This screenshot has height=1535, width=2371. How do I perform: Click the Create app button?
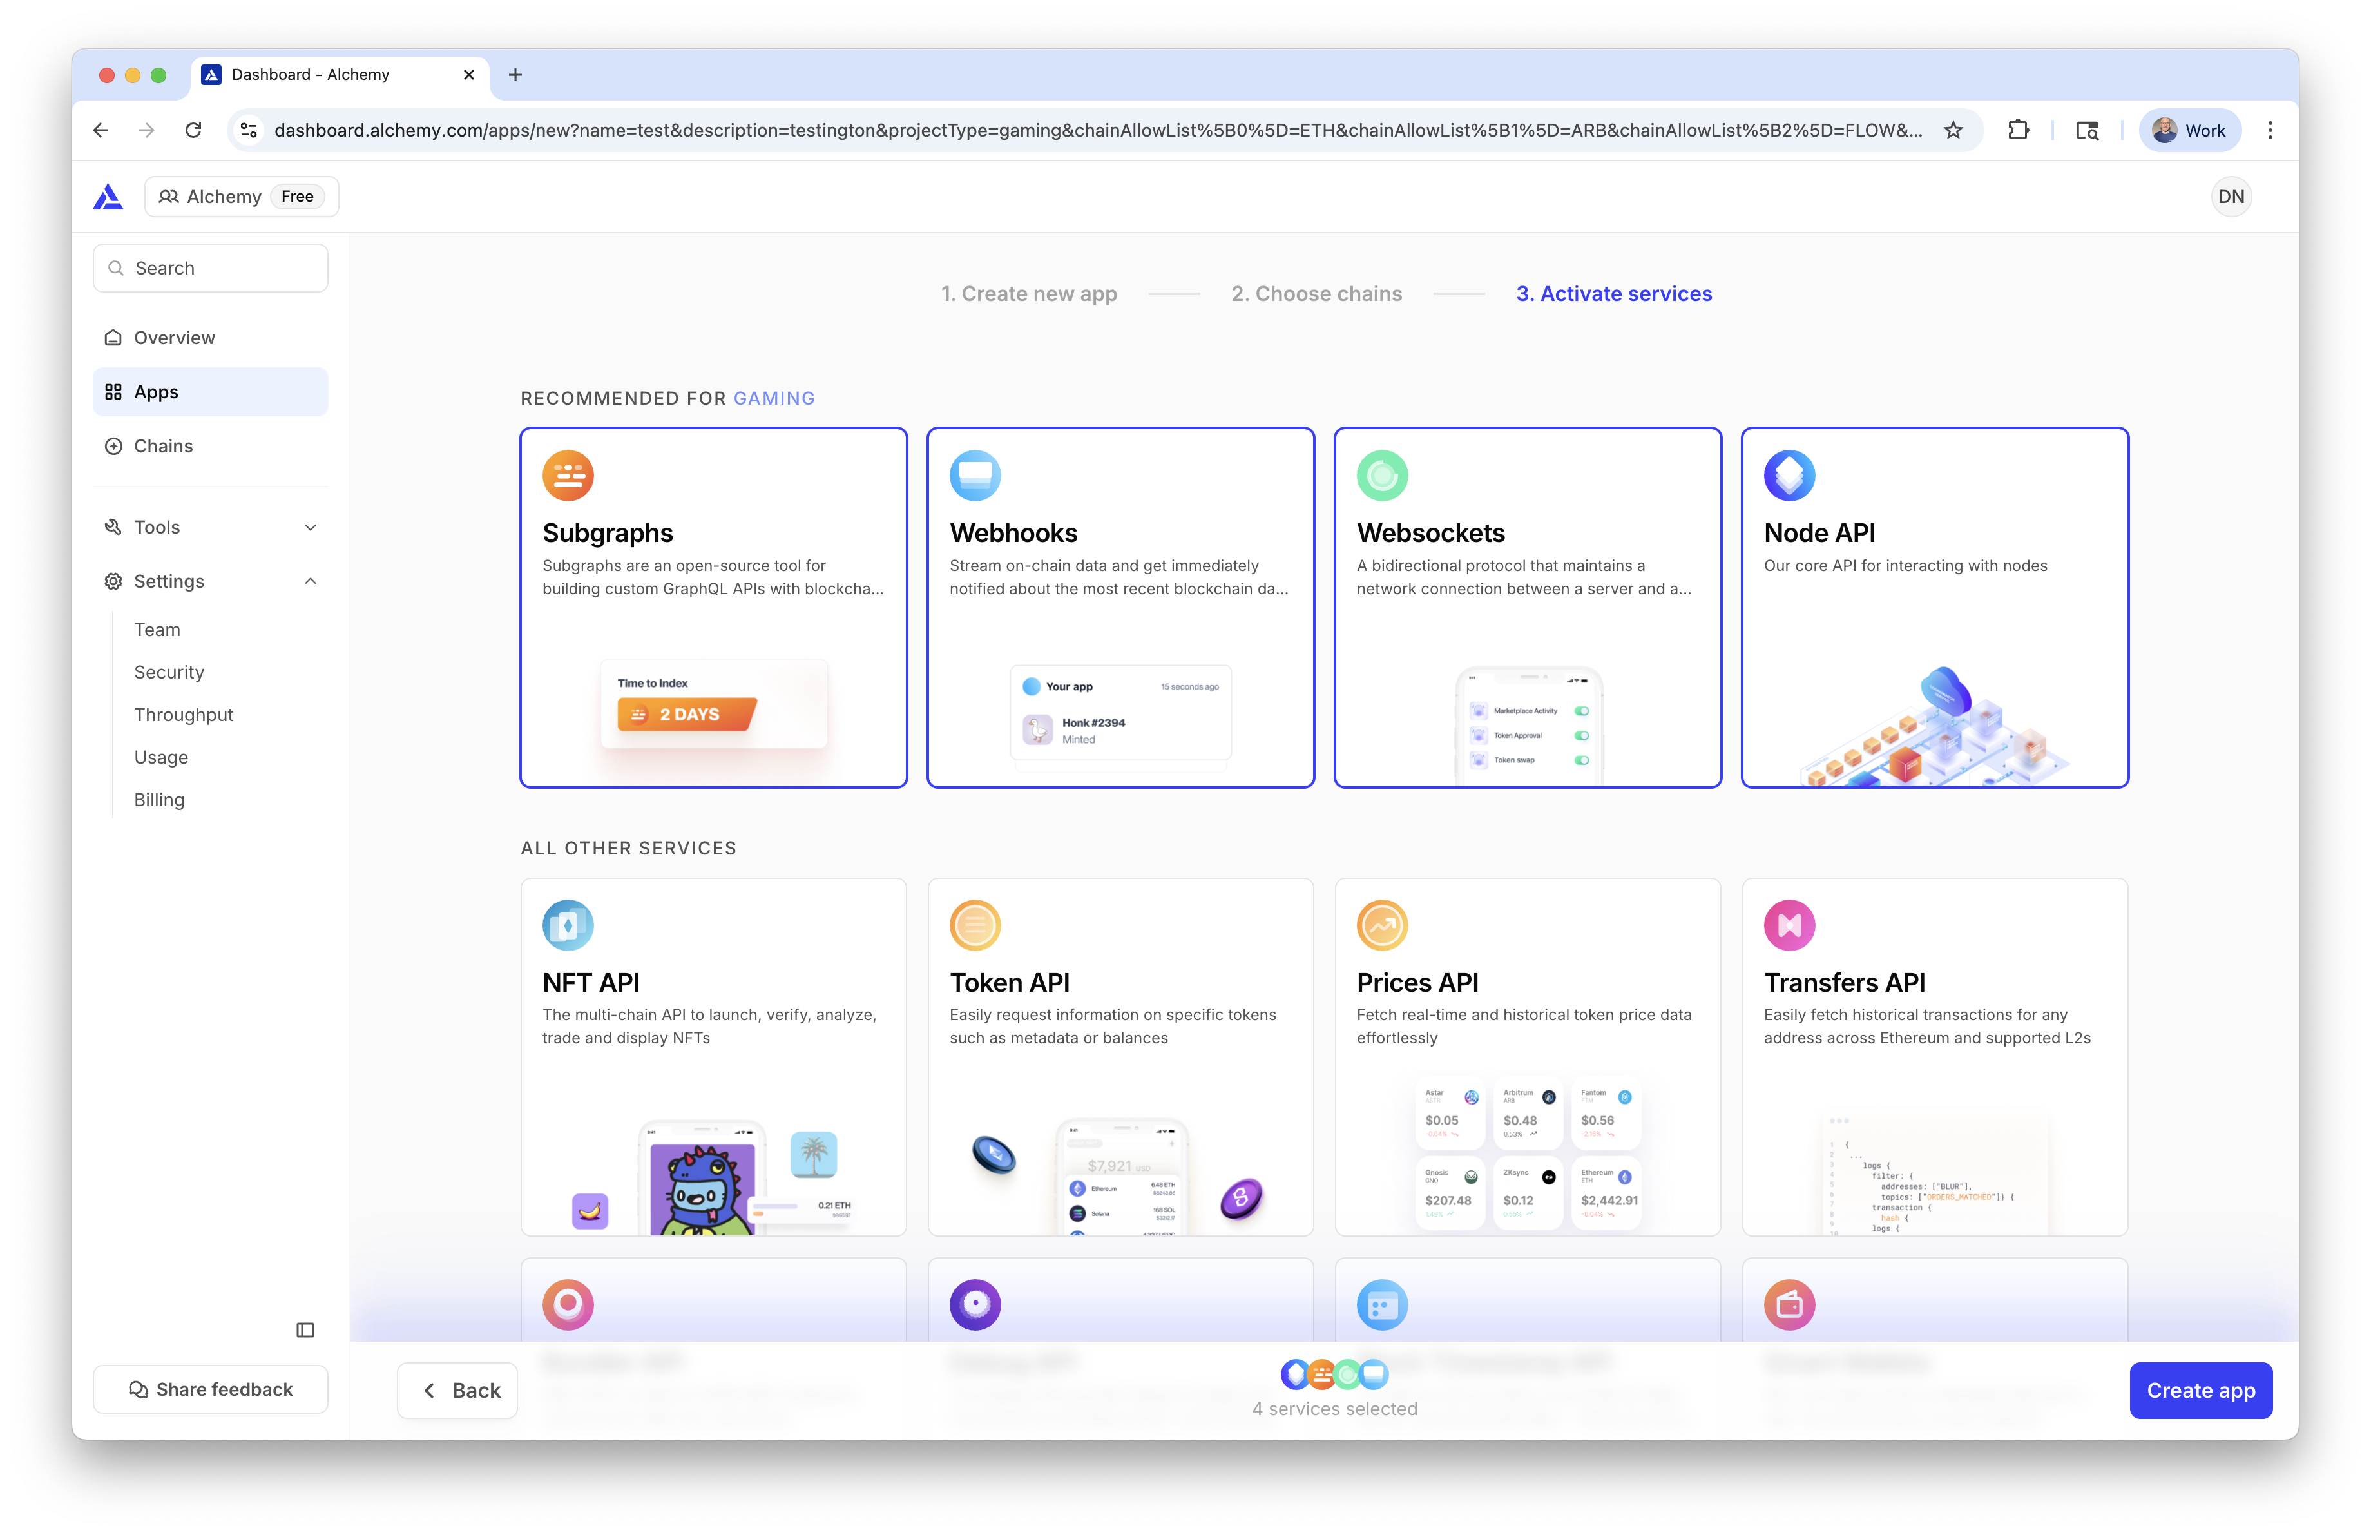(2200, 1391)
